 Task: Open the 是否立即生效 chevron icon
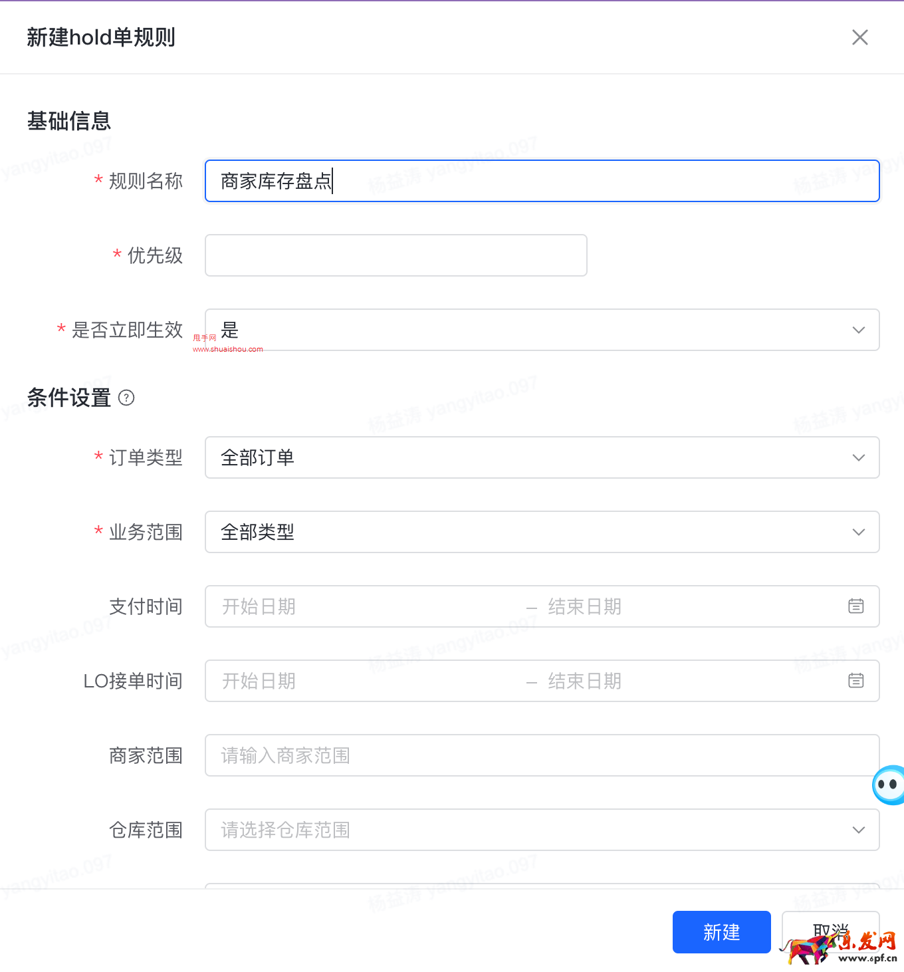click(x=858, y=329)
